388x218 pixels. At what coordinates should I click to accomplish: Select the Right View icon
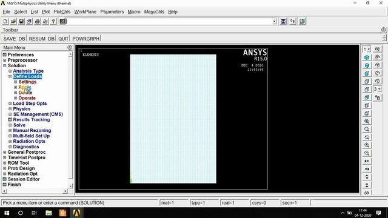(367, 81)
